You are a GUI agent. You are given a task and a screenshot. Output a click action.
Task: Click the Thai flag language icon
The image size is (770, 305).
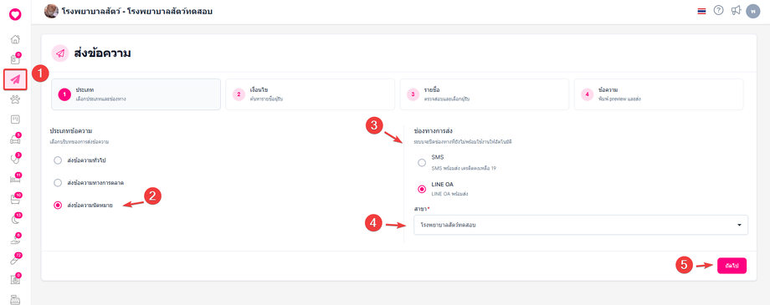(x=701, y=11)
